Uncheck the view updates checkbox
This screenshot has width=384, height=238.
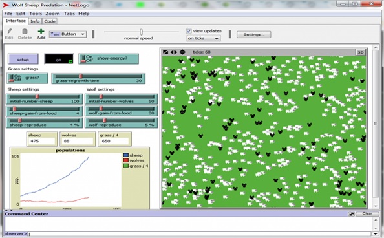coord(188,31)
